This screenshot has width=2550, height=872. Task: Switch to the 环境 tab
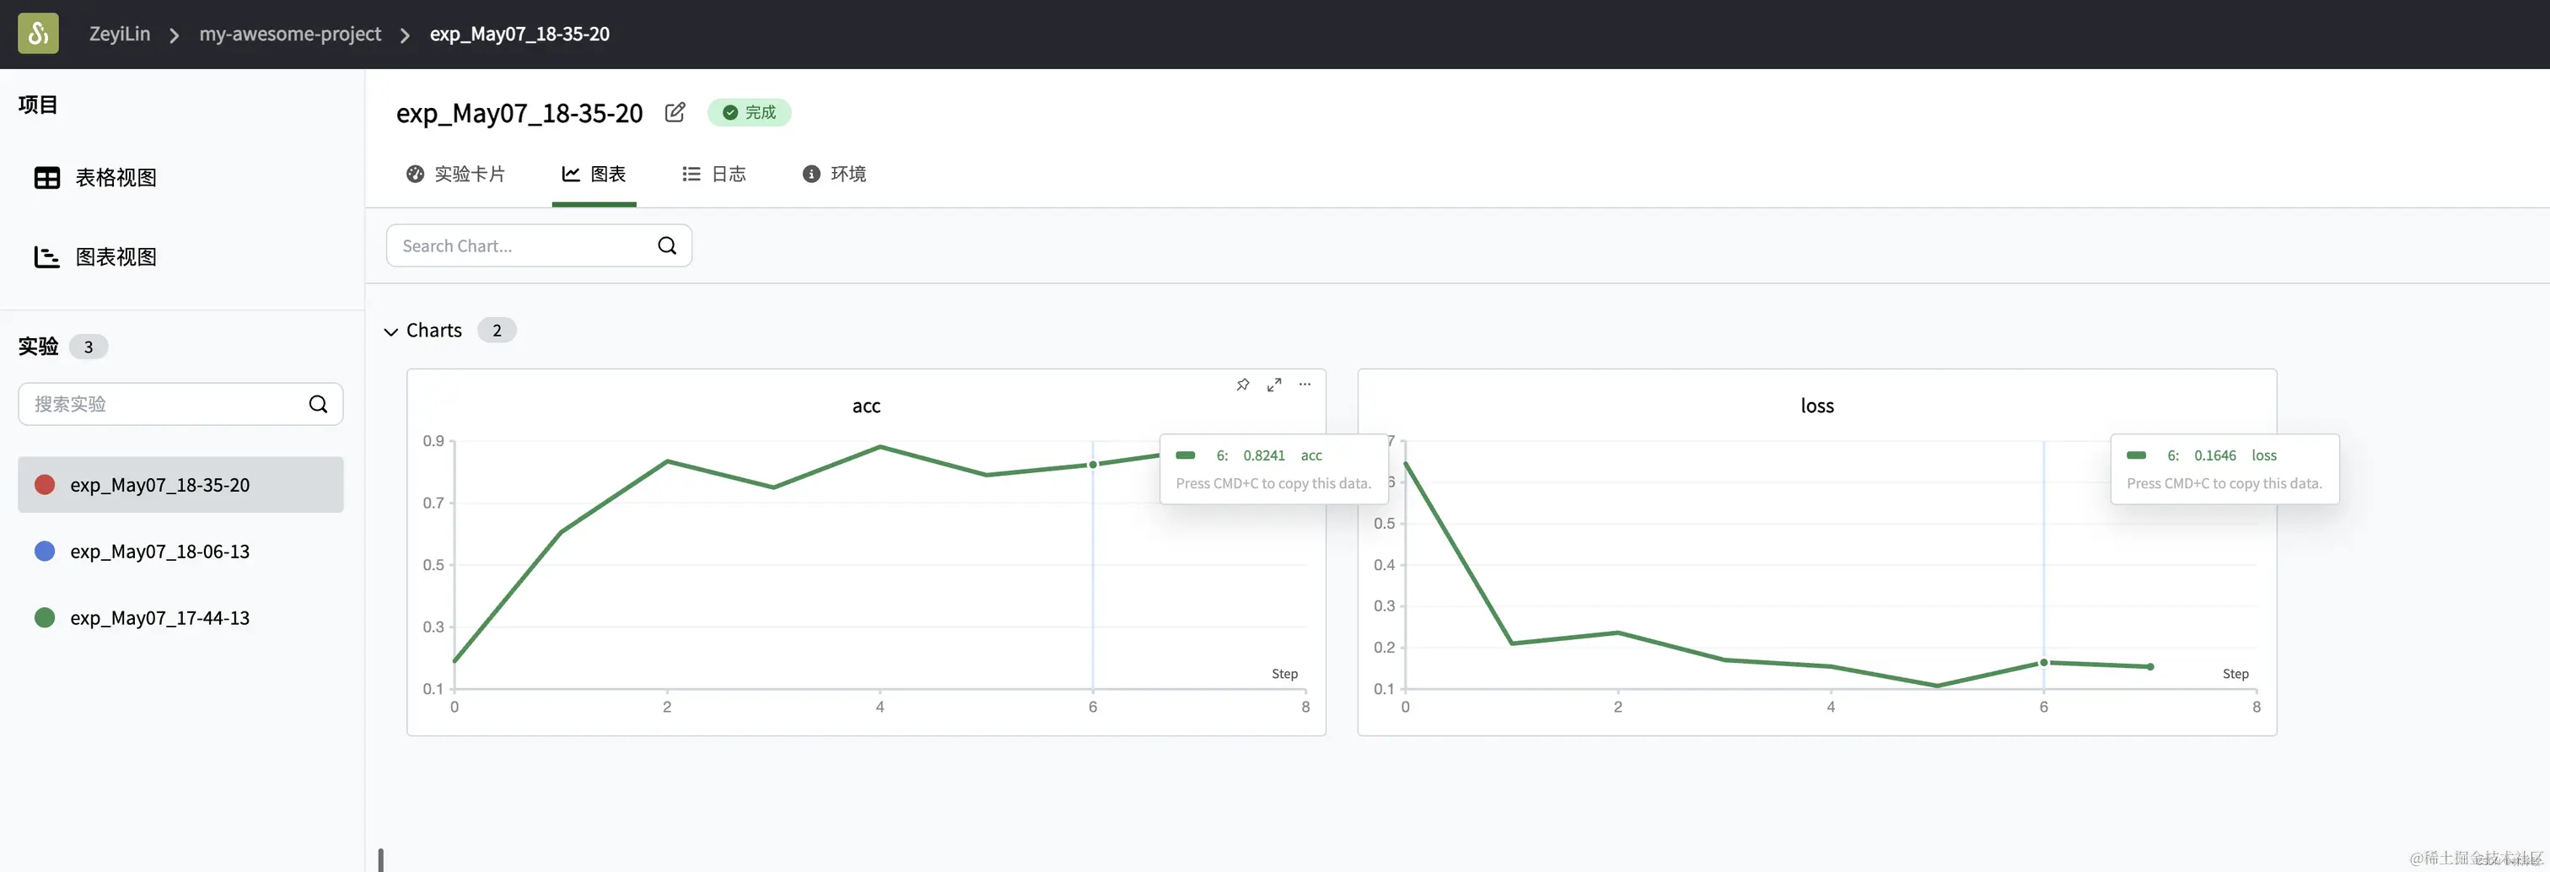(x=833, y=175)
